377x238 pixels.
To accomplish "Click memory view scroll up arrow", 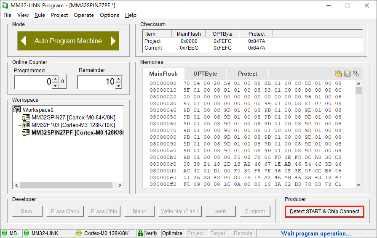I will [358, 84].
